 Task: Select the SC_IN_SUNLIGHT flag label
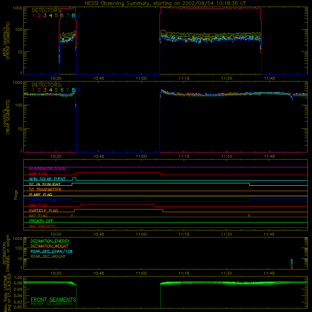[x=45, y=184]
